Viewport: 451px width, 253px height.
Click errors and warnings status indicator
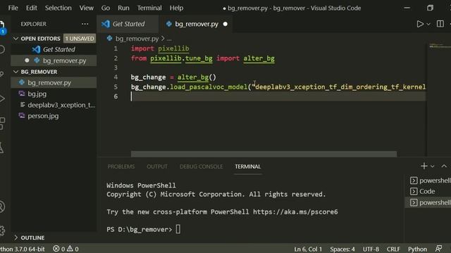tap(66, 249)
